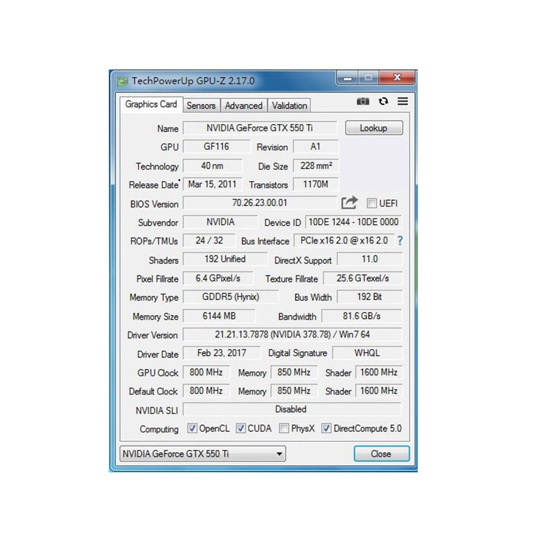Minimize the GPU-Z window
The image size is (544, 544).
pyautogui.click(x=348, y=78)
